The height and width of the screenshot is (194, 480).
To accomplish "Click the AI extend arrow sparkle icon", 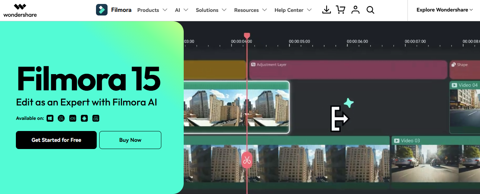I will tap(341, 115).
